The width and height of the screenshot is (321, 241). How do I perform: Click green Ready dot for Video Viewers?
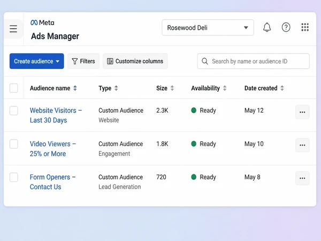click(x=194, y=144)
